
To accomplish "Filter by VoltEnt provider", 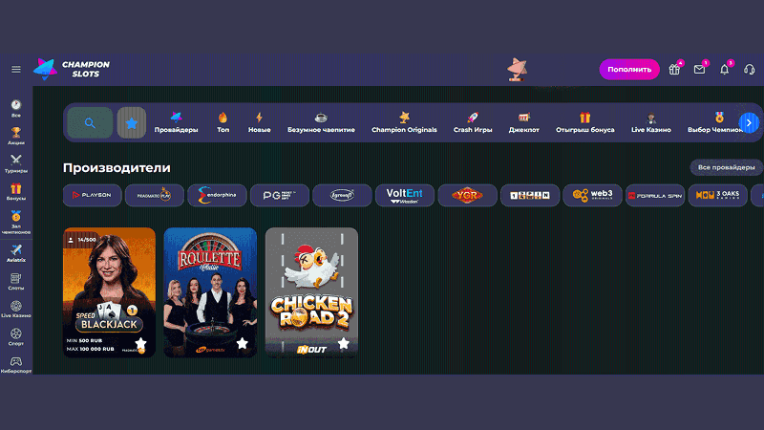I will point(405,195).
